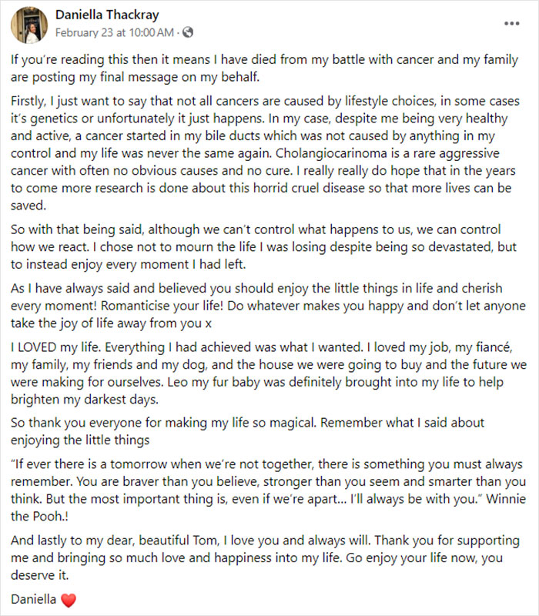Click the opening paragraph of the post
Image resolution: width=539 pixels, height=616 pixels.
269,66
